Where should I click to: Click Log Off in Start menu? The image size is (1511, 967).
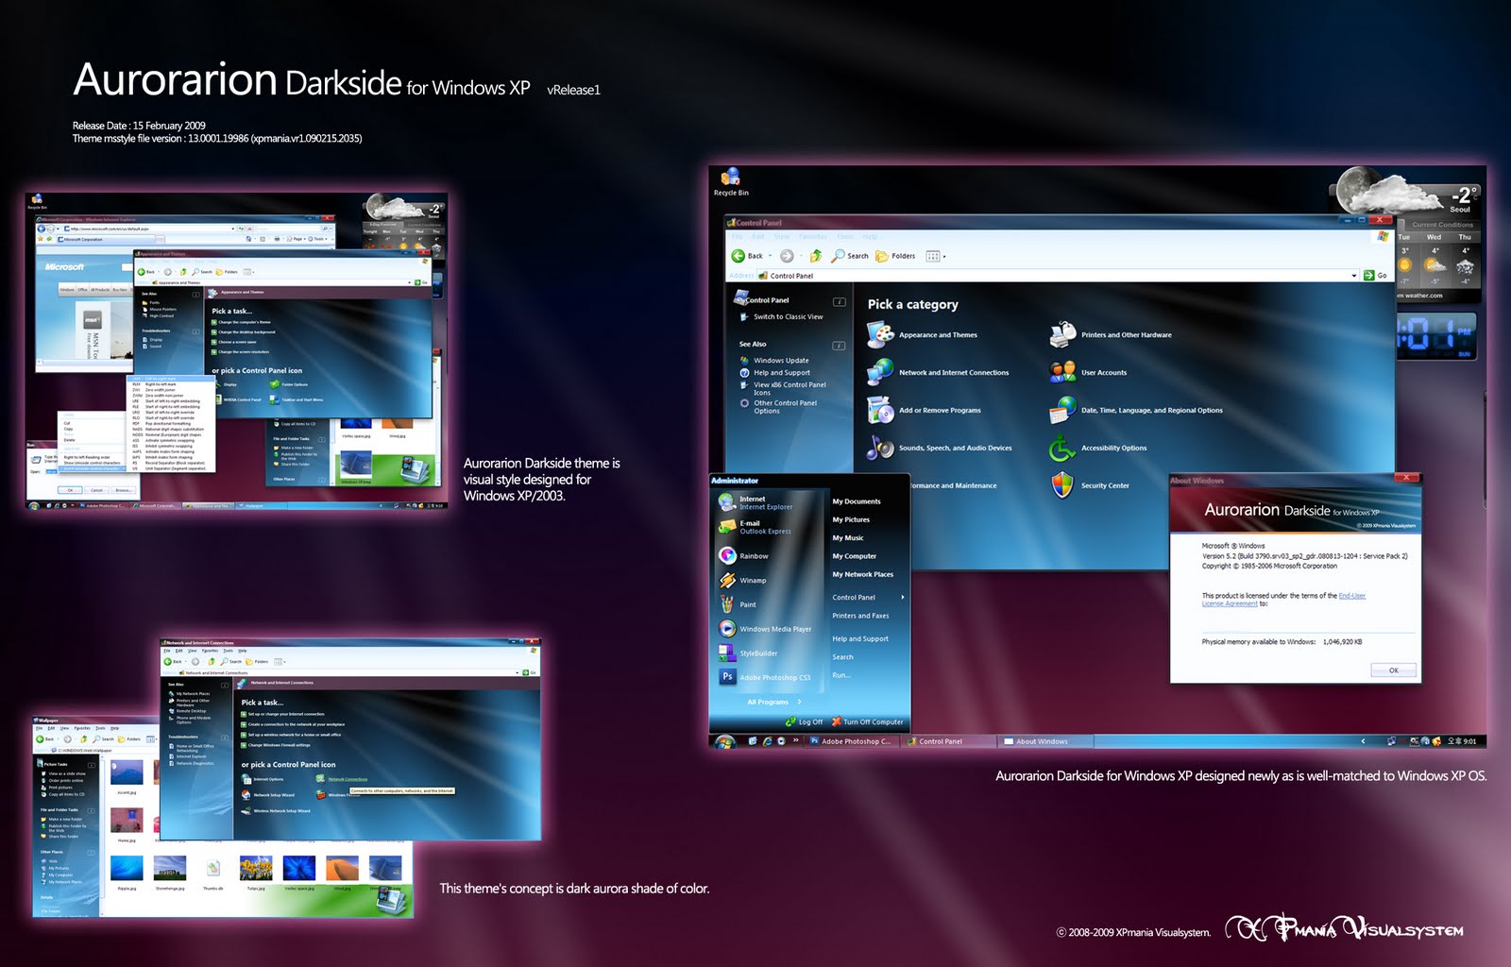(805, 721)
